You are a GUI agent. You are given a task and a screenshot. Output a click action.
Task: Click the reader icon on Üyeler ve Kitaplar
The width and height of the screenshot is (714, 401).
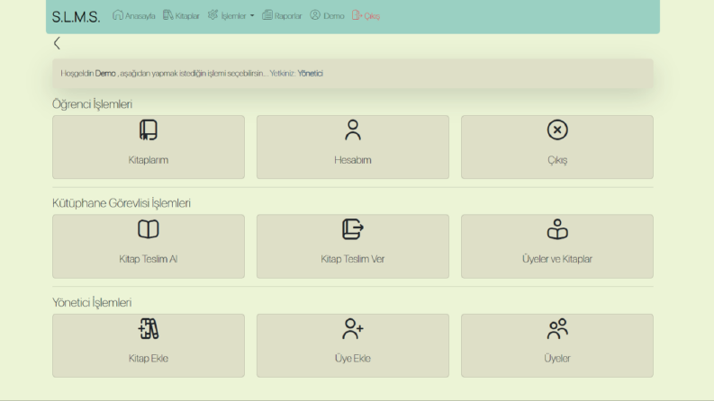[557, 229]
